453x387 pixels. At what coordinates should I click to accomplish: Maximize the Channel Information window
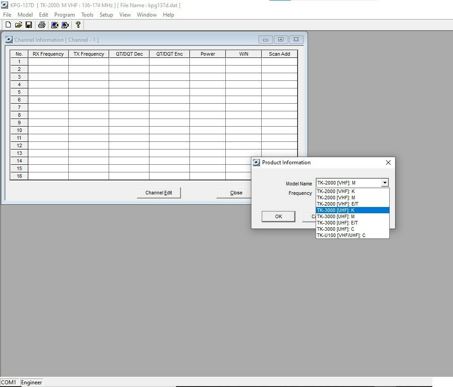pos(281,40)
